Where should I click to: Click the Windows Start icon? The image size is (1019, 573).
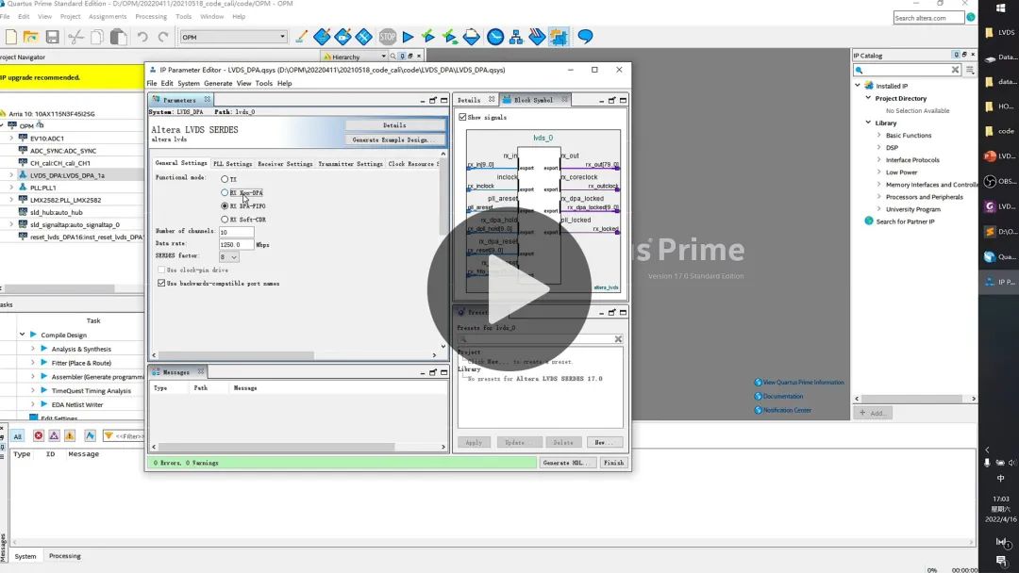point(1000,8)
